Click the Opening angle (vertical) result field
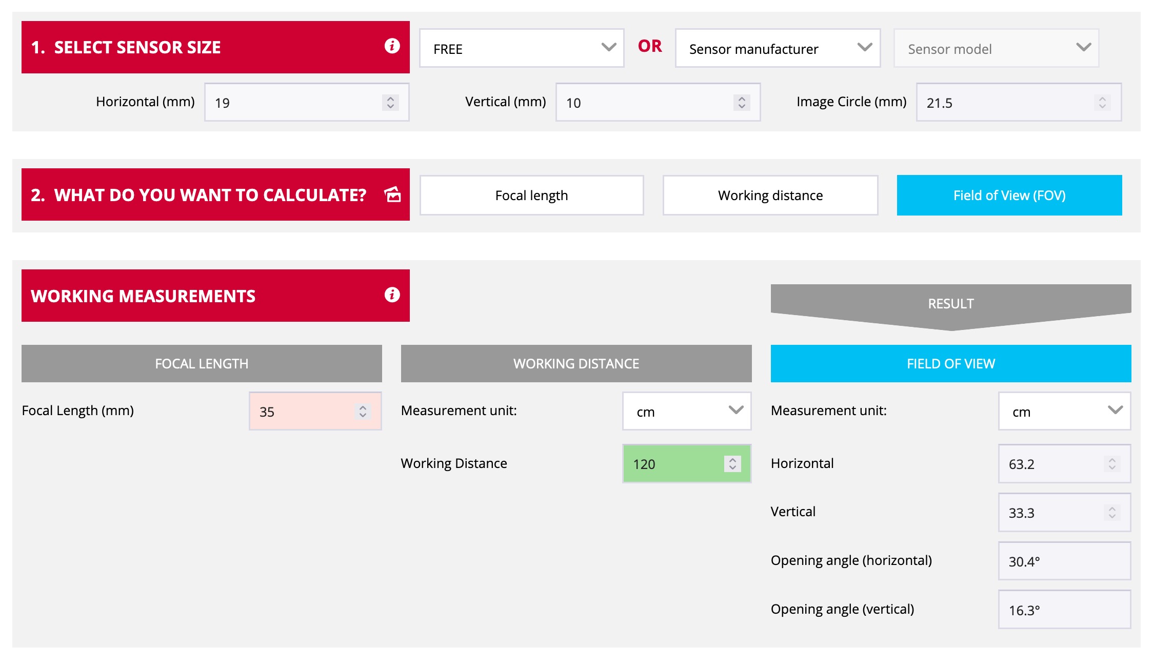This screenshot has width=1153, height=664. click(1064, 610)
